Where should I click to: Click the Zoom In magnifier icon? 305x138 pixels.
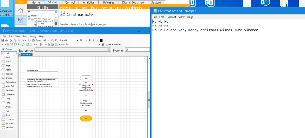click(x=53, y=40)
